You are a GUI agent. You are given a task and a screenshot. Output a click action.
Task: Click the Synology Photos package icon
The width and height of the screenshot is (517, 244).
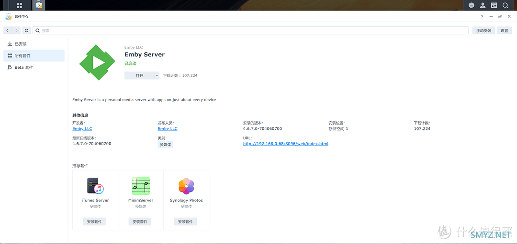(186, 186)
